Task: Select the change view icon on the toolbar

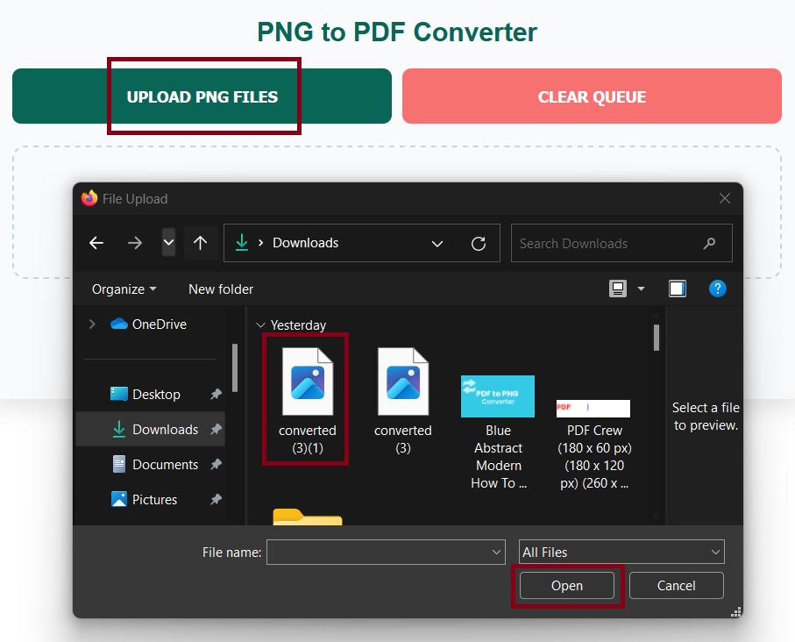Action: pos(619,288)
